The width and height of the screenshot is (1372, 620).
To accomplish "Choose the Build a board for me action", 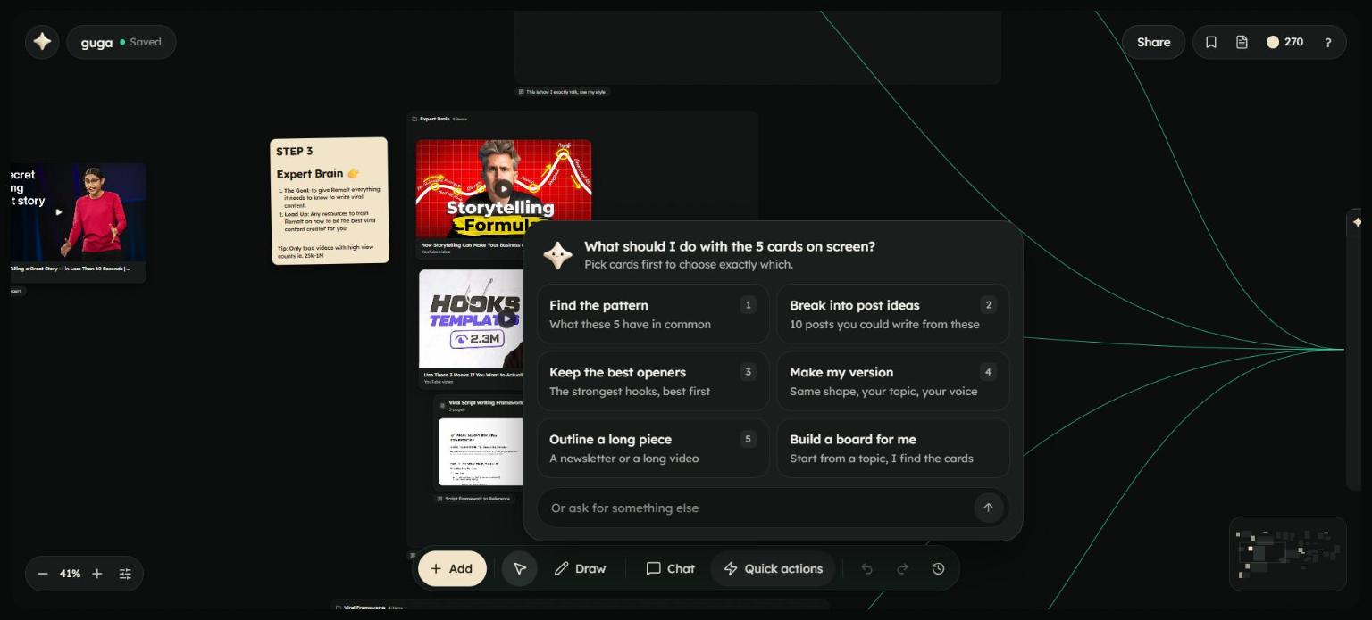I will [893, 448].
